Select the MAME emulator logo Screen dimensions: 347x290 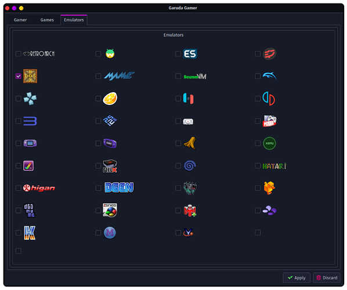pyautogui.click(x=119, y=76)
